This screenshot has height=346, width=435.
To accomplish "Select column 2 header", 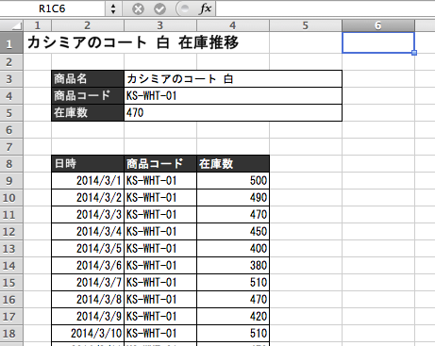I will point(88,25).
